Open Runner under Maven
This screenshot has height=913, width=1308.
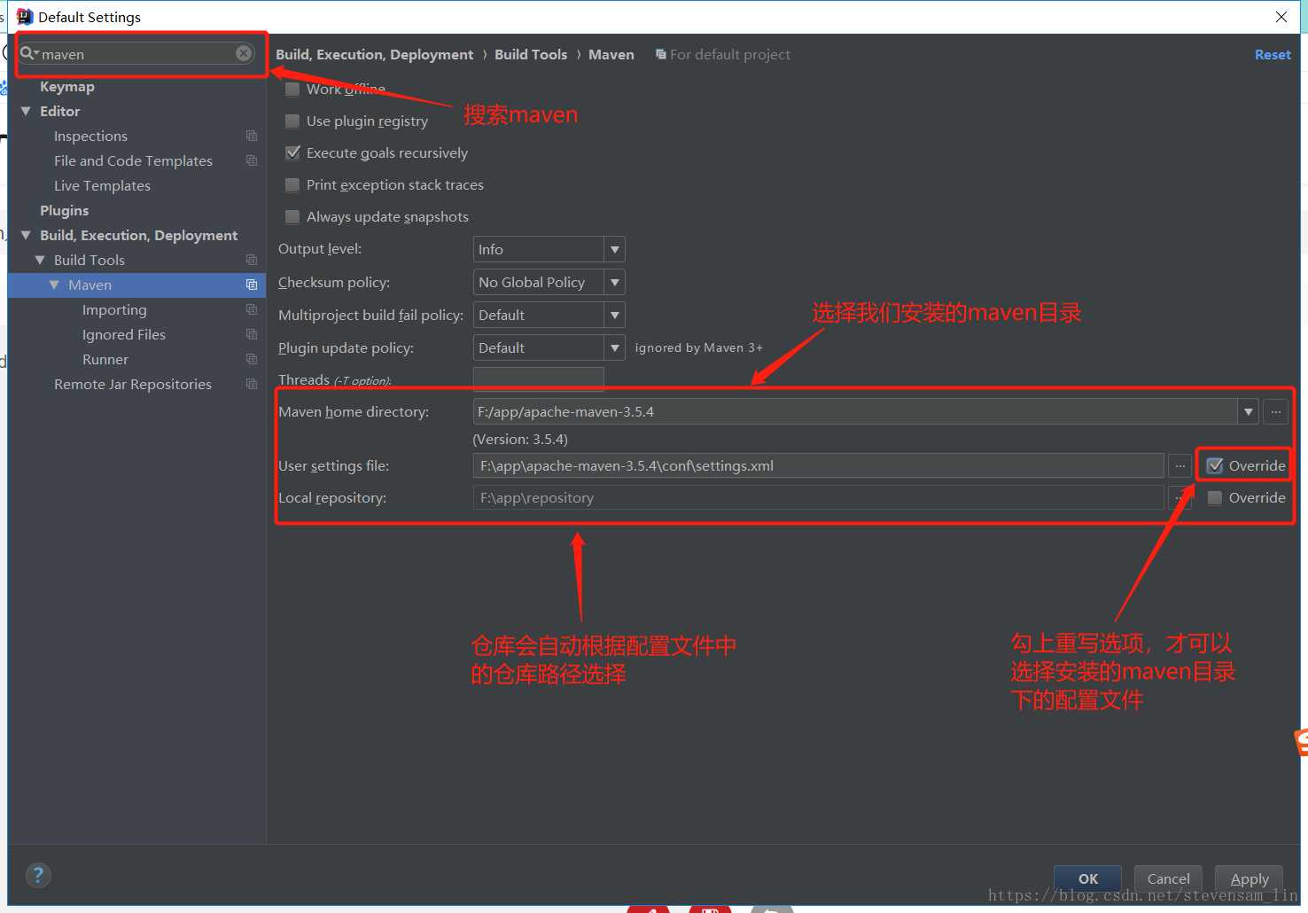pos(105,359)
